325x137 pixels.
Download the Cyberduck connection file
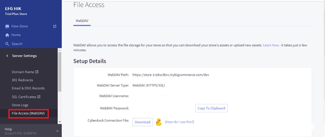[x=142, y=122]
